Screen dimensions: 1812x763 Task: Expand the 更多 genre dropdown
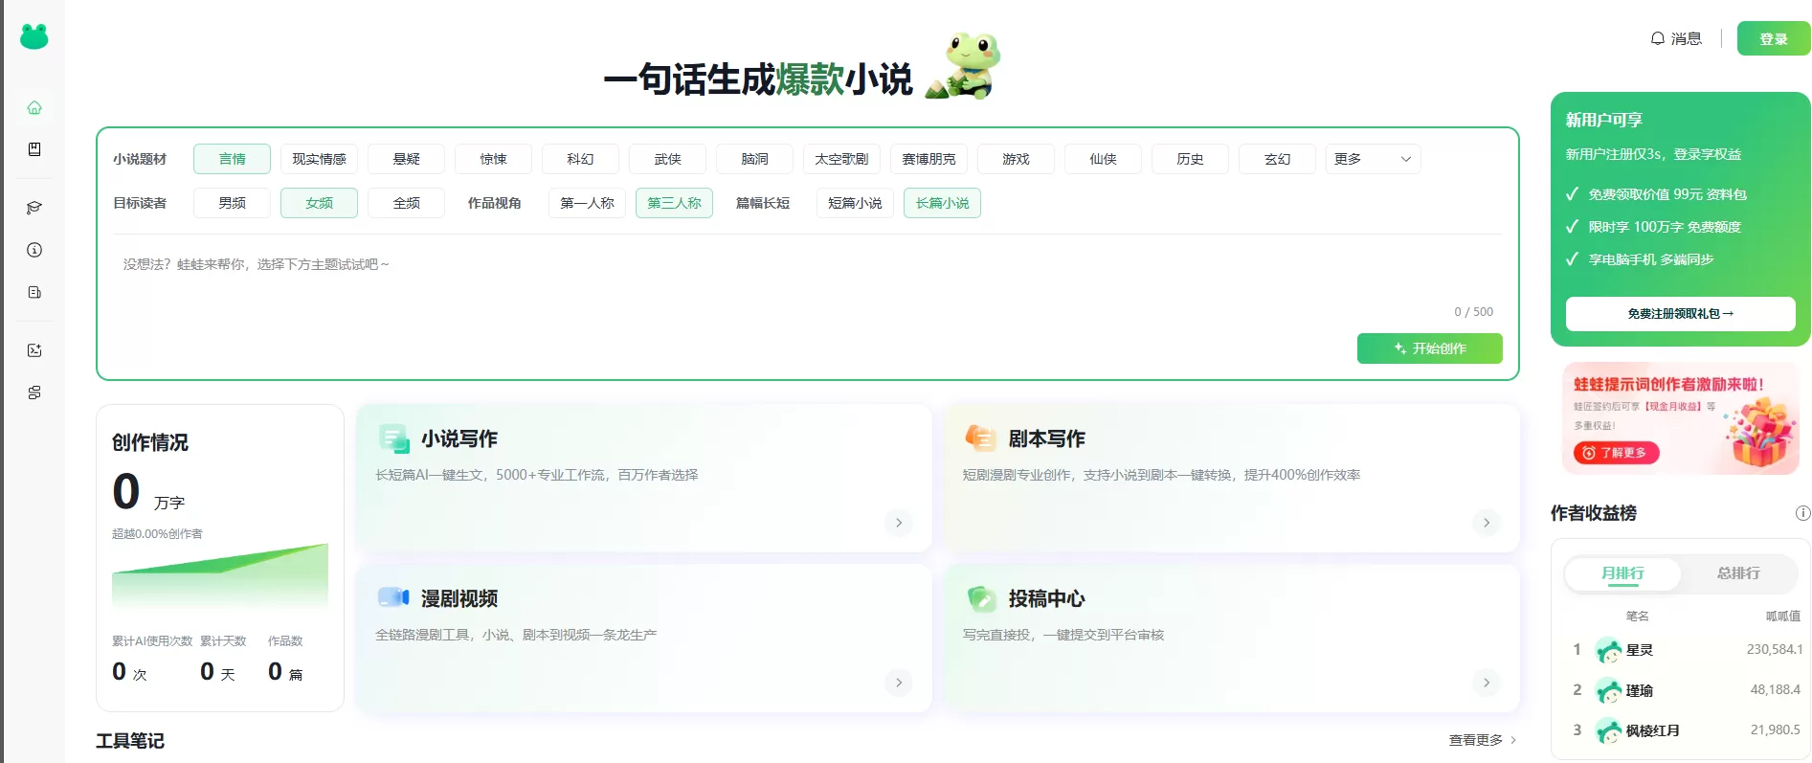tap(1373, 159)
